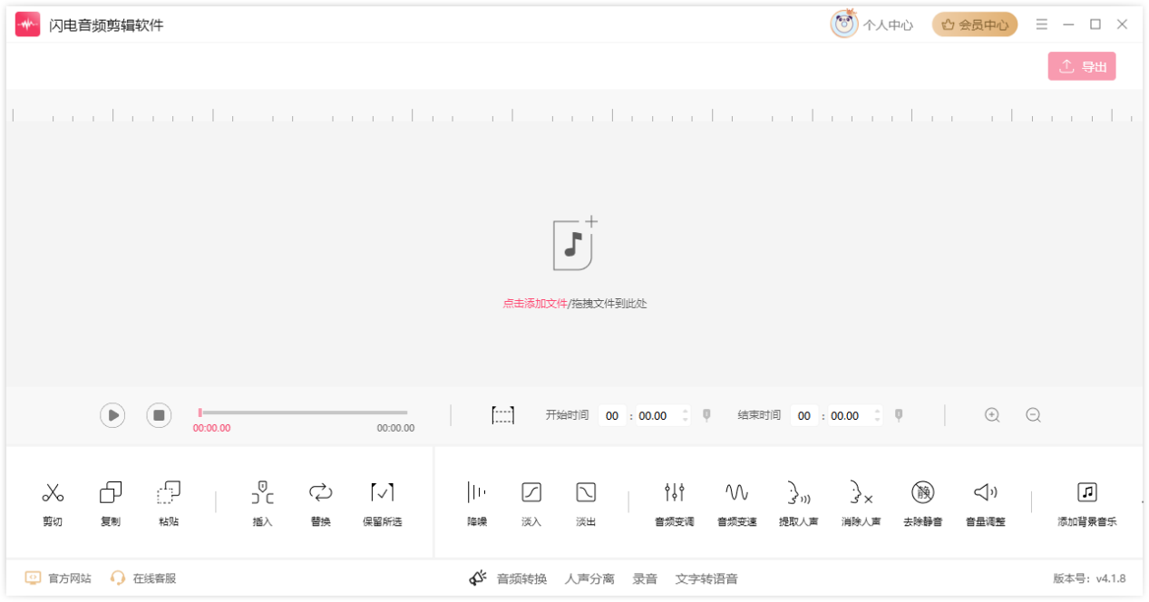Click the play button
This screenshot has width=1149, height=602.
(x=112, y=415)
